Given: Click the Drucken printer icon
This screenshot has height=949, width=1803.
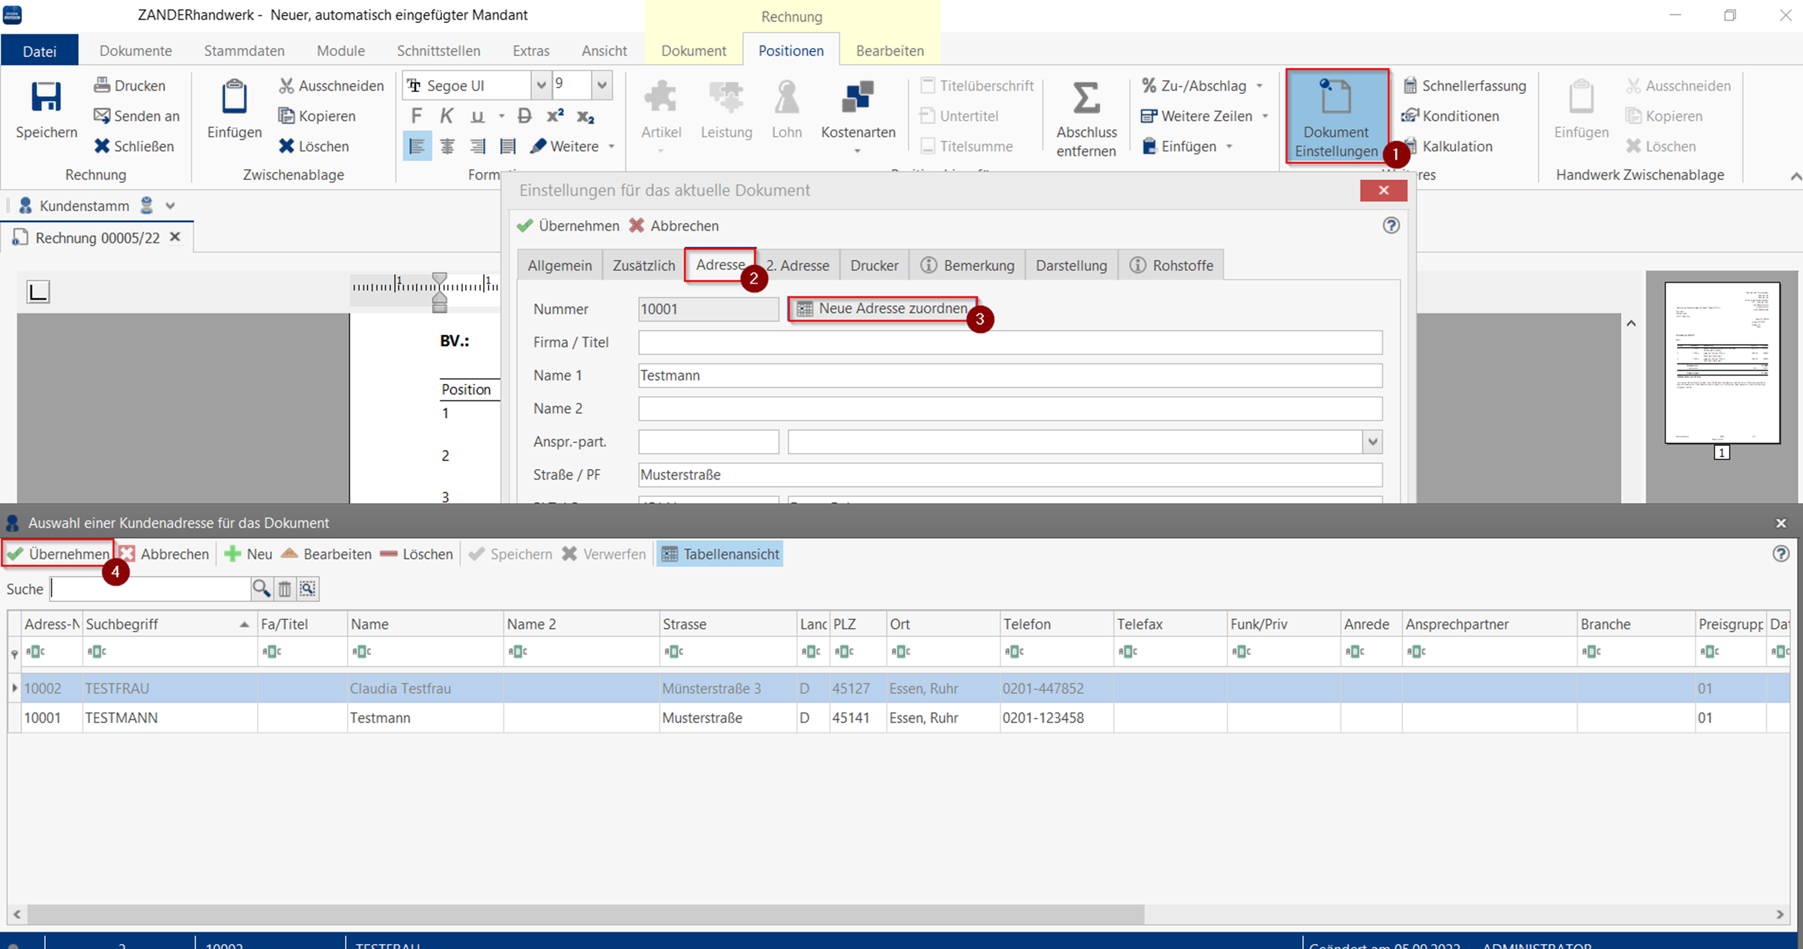Looking at the screenshot, I should (x=102, y=85).
